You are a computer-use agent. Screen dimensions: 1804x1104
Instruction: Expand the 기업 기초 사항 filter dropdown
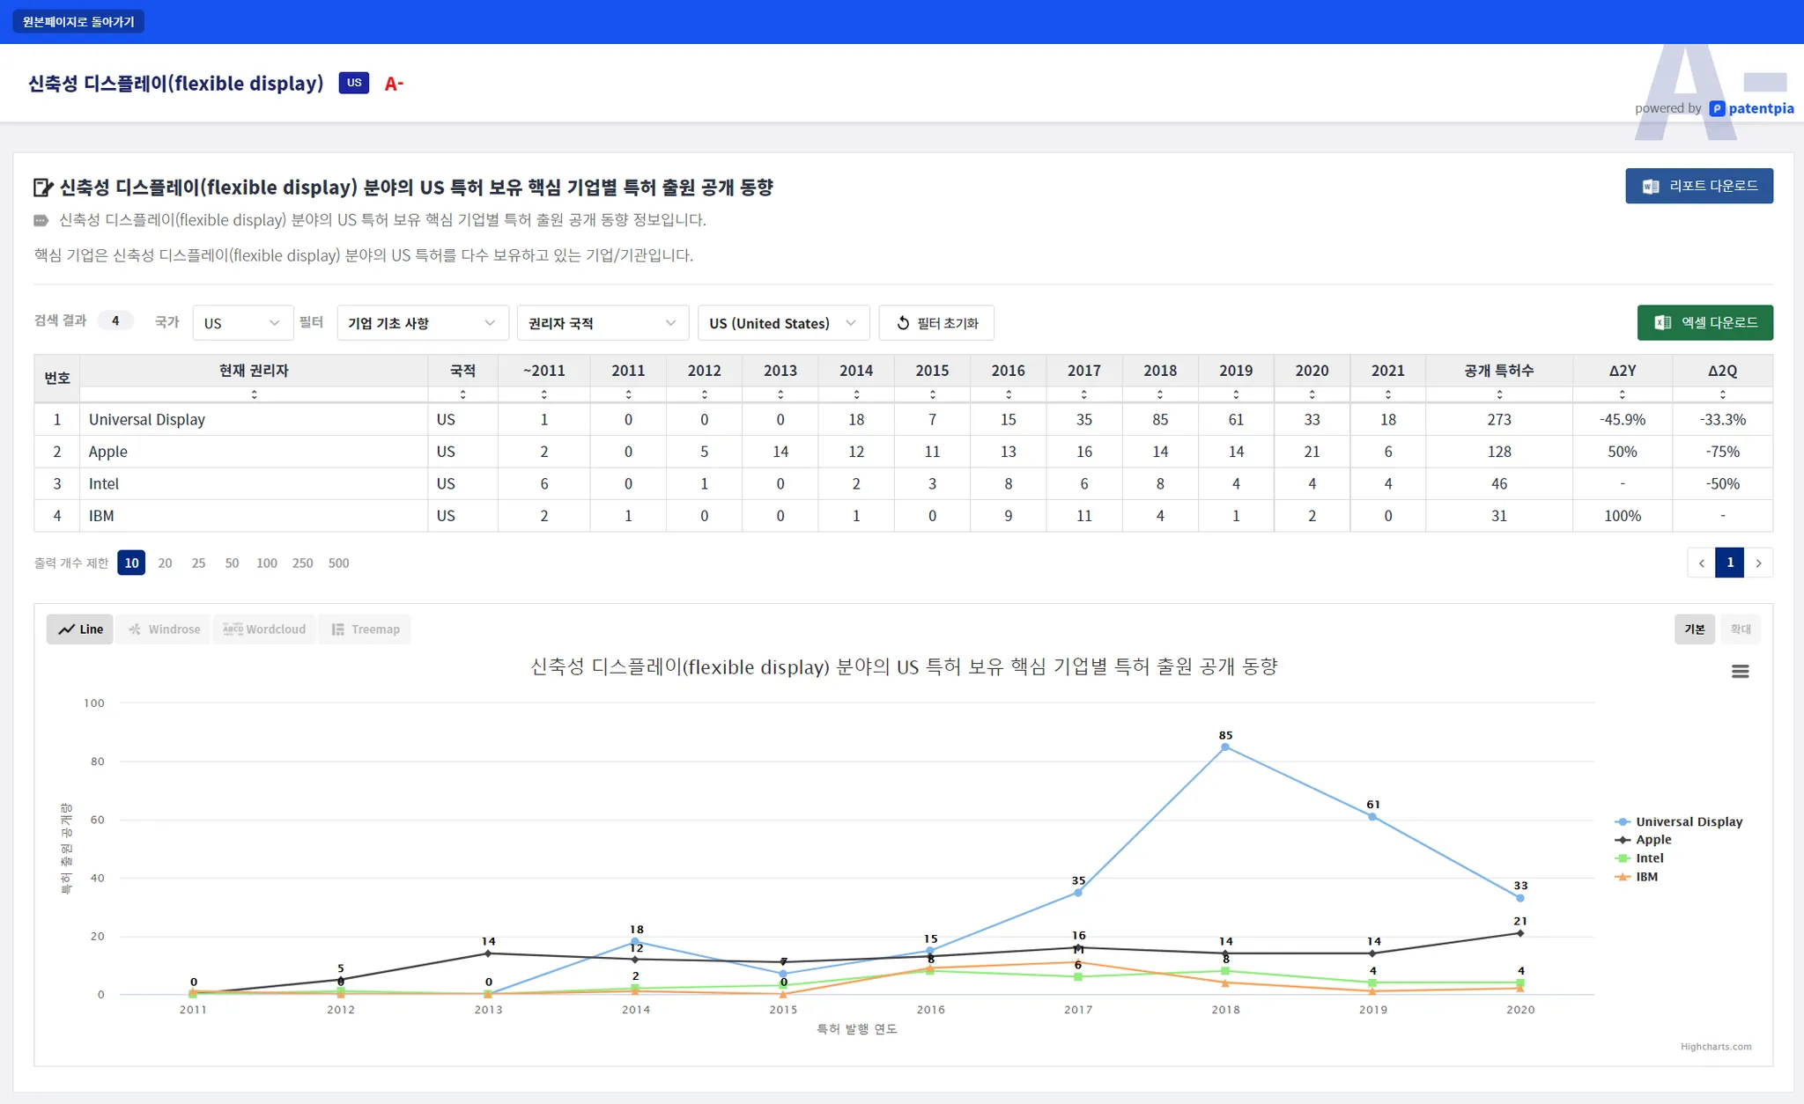click(422, 323)
